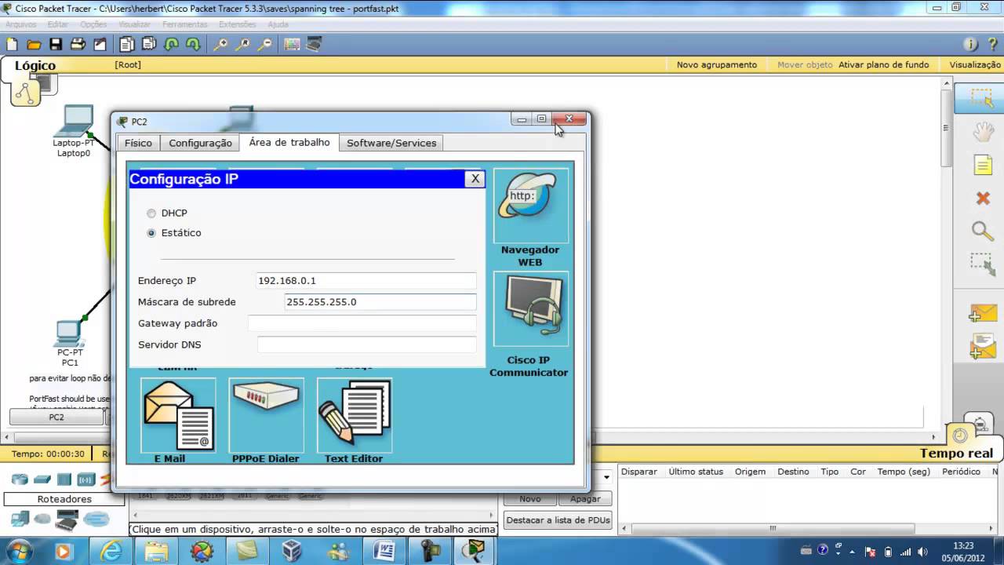
Task: Click the Novo scenario button
Action: coord(530,499)
